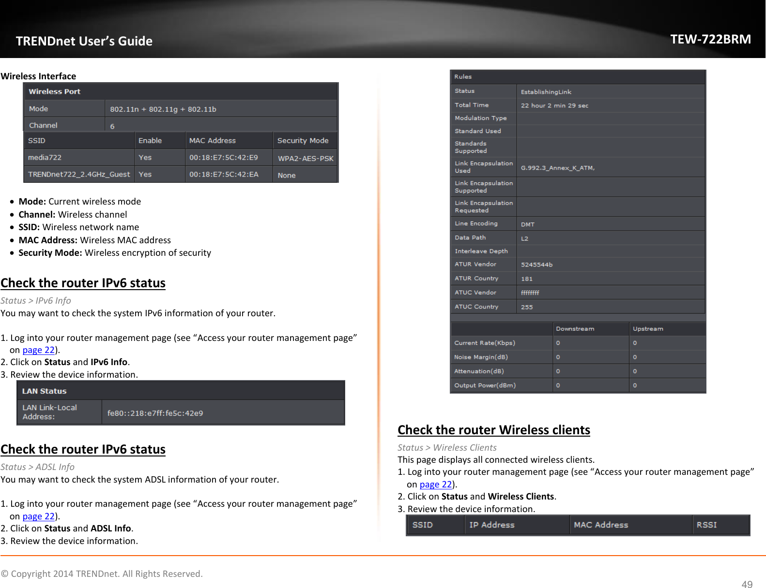Click the L2 data path value
766x588 pixels.
pos(524,238)
